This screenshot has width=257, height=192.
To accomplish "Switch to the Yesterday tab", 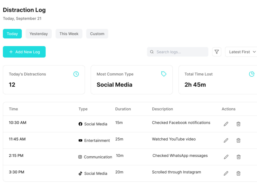I will 39,34.
